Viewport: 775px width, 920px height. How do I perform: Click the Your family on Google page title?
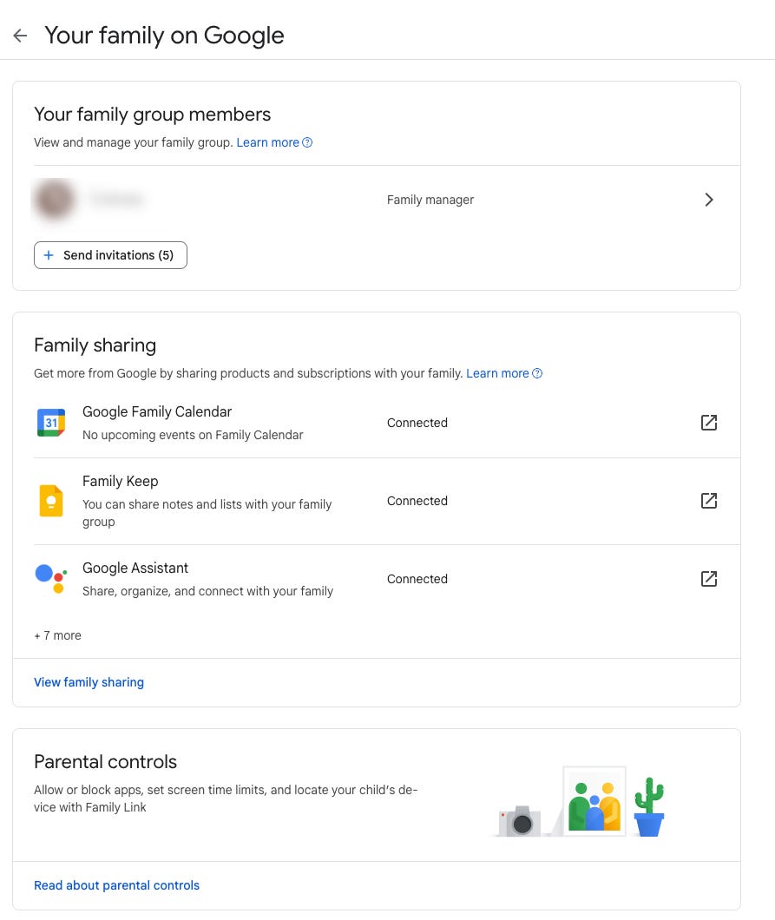tap(164, 36)
